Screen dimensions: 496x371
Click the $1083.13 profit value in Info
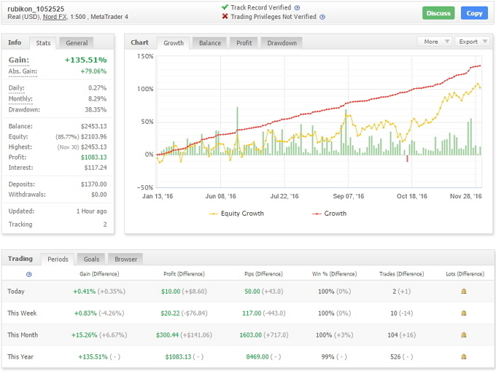tap(93, 157)
